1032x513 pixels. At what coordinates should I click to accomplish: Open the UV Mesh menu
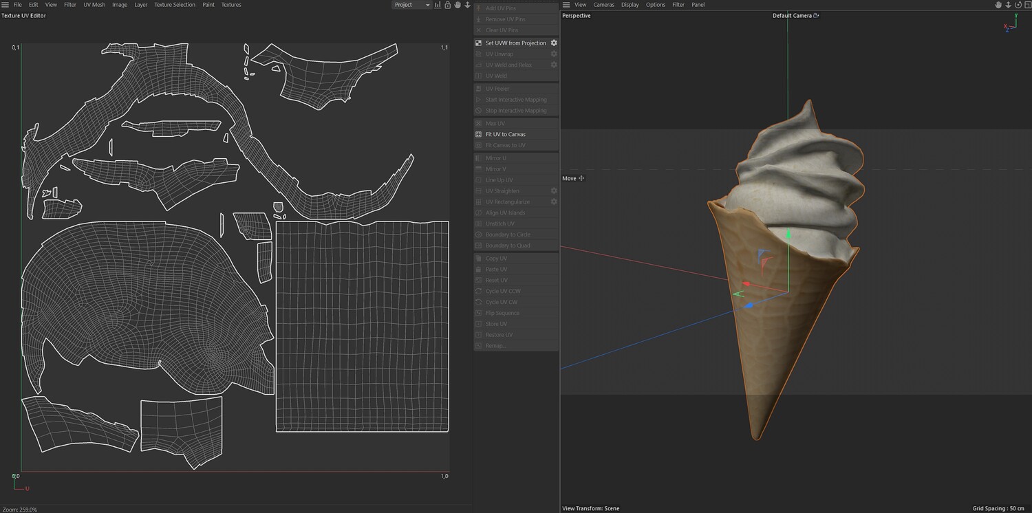[x=94, y=5]
